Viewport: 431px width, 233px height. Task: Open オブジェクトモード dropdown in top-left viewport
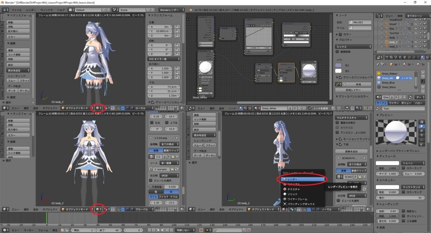click(77, 108)
